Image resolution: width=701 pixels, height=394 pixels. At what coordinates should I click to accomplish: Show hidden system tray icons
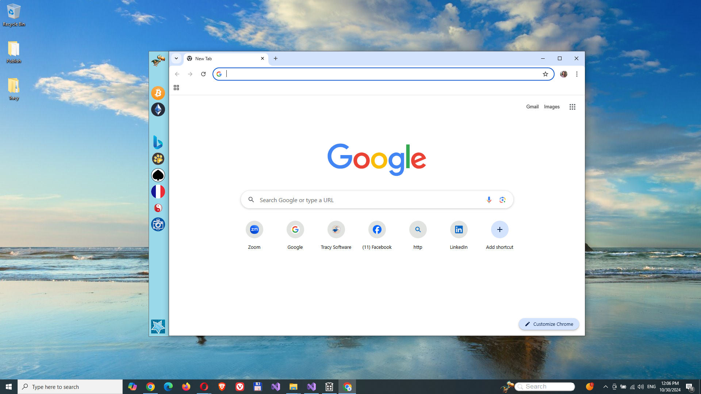(x=606, y=387)
